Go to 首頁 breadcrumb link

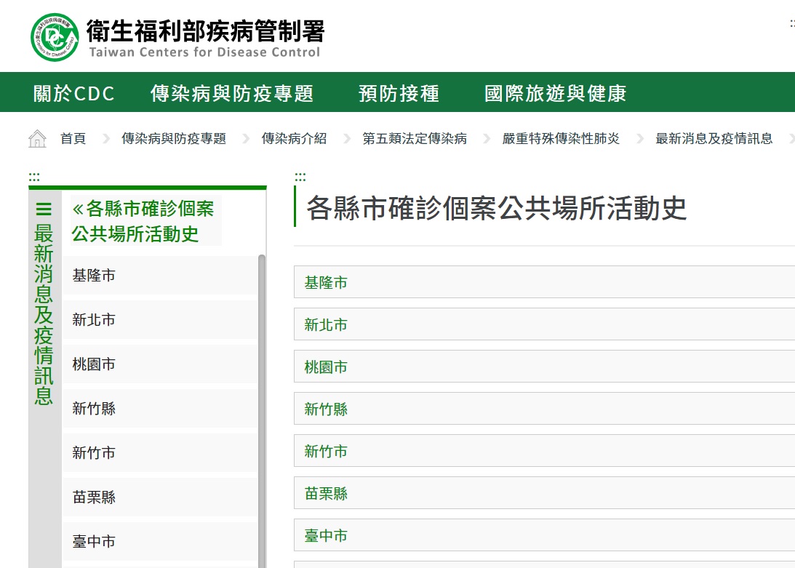point(73,138)
